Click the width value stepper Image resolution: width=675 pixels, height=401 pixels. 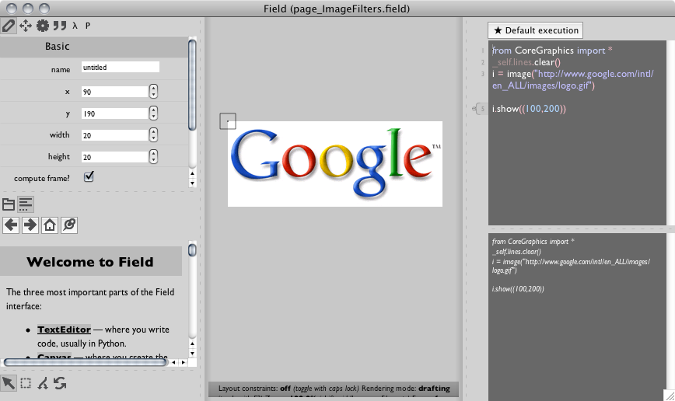click(x=153, y=135)
